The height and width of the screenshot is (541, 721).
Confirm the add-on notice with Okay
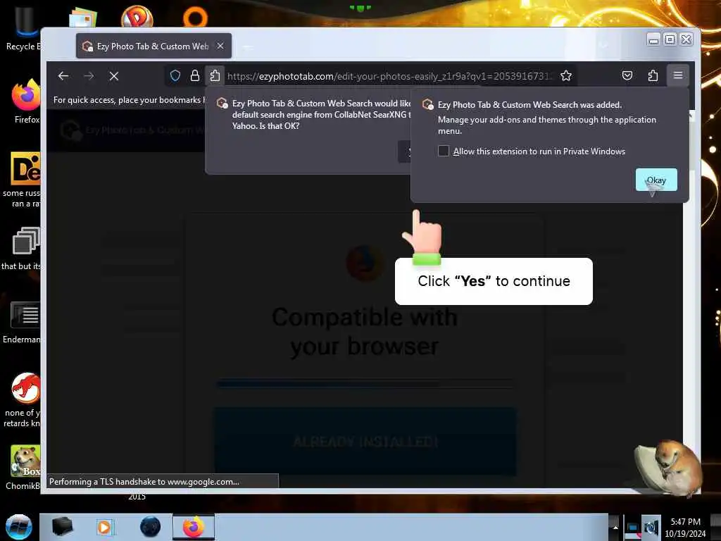coord(656,180)
